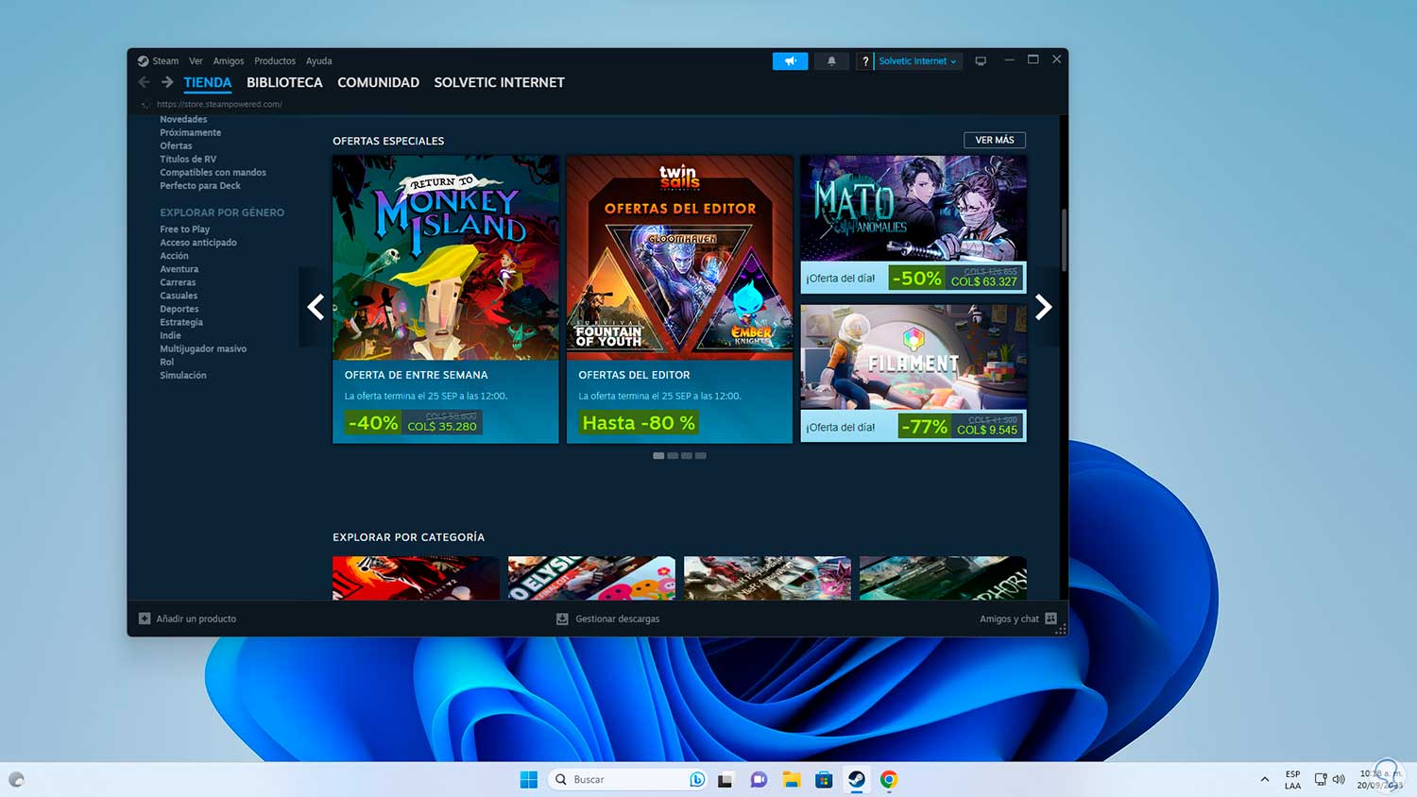Click the VER MÁS button
Viewport: 1417px width, 797px height.
[995, 140]
